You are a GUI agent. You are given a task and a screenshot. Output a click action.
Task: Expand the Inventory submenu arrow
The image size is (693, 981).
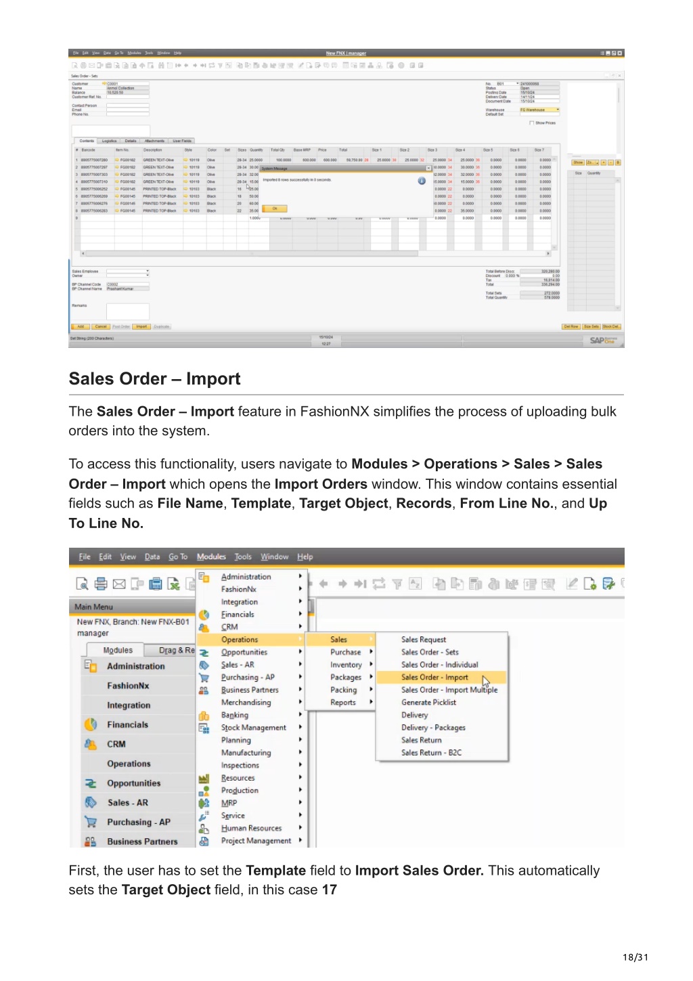pyautogui.click(x=371, y=665)
